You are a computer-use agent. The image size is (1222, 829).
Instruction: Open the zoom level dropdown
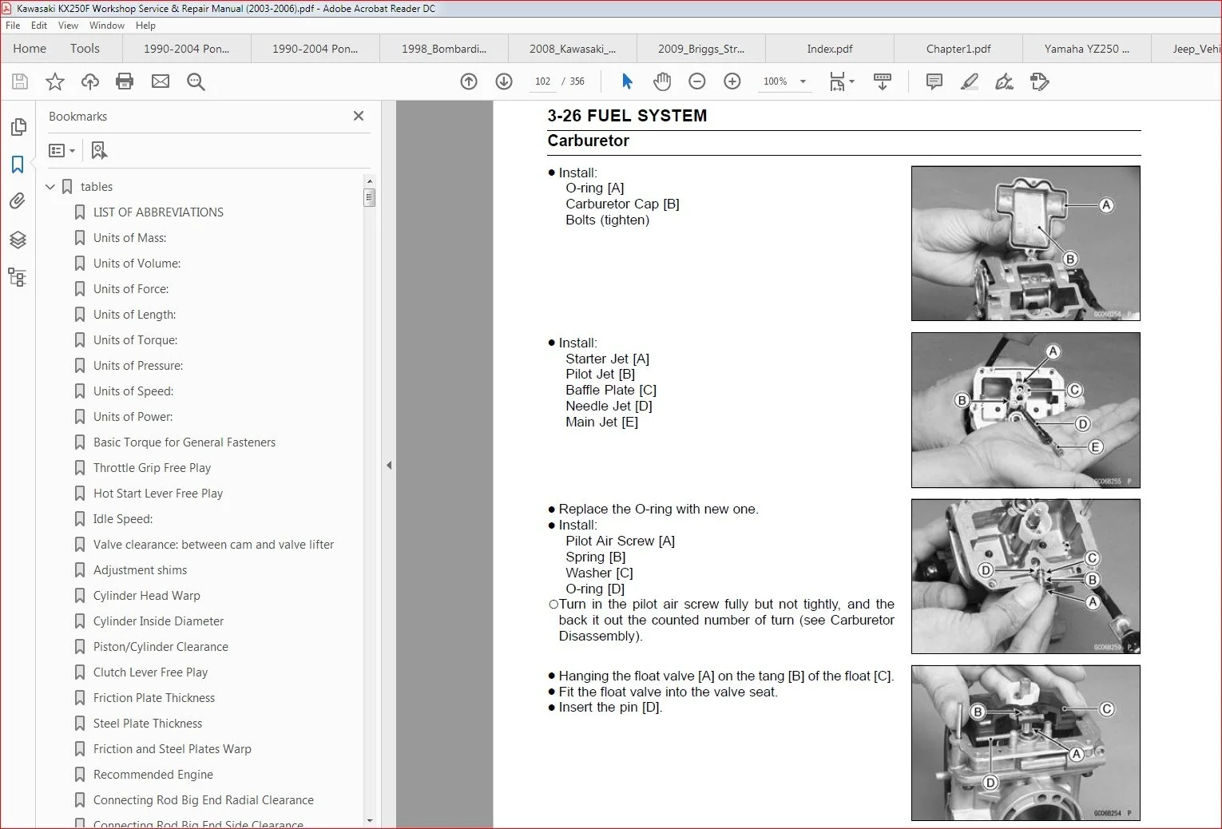(803, 81)
